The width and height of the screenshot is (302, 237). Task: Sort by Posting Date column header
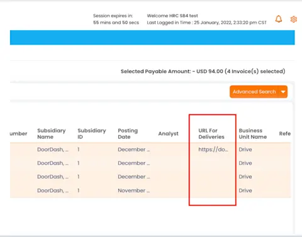click(x=128, y=134)
